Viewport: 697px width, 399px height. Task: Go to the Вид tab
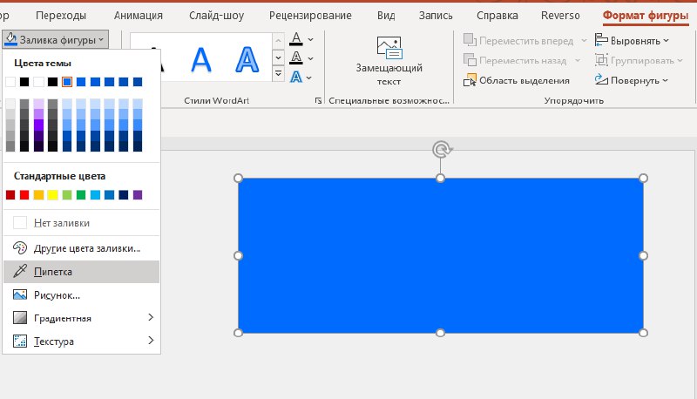click(x=386, y=16)
